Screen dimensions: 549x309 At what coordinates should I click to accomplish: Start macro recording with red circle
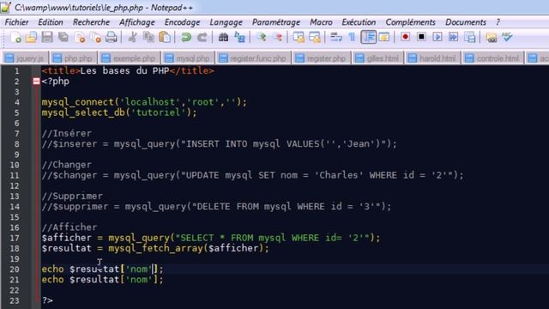[x=406, y=37]
